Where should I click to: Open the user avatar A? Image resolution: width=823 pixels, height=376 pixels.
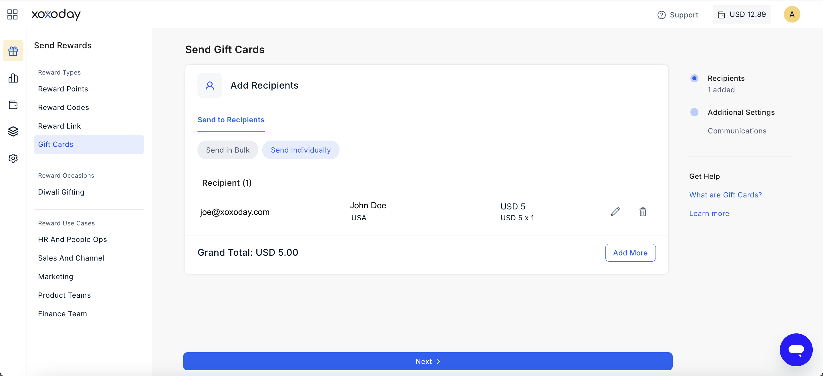[792, 14]
